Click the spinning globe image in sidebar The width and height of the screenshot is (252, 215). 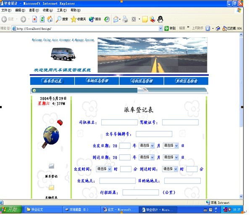pyautogui.click(x=52, y=135)
